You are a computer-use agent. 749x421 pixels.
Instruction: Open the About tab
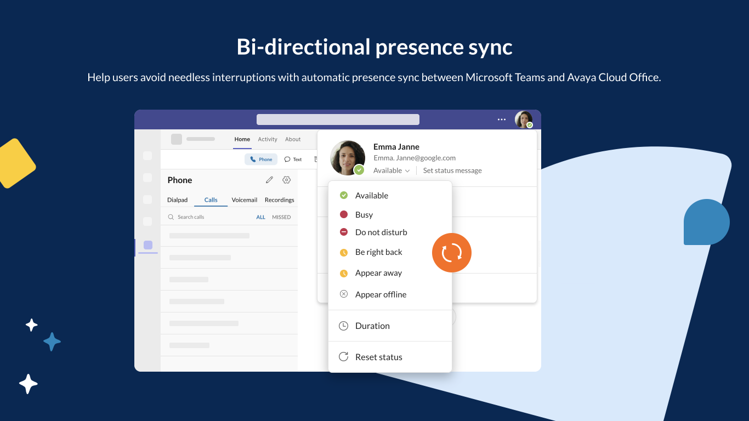[x=293, y=139]
